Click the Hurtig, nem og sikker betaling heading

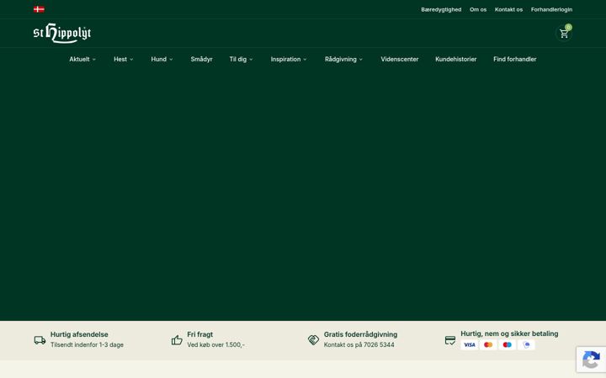[x=509, y=333]
